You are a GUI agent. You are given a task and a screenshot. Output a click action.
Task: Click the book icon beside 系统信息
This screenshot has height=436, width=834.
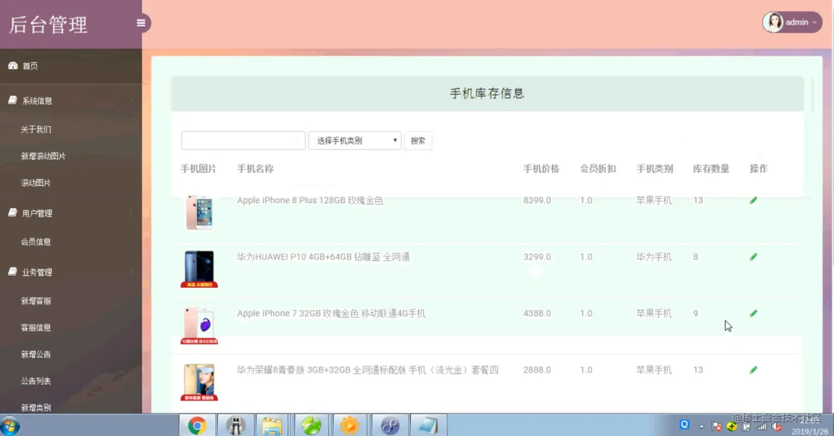tap(13, 101)
